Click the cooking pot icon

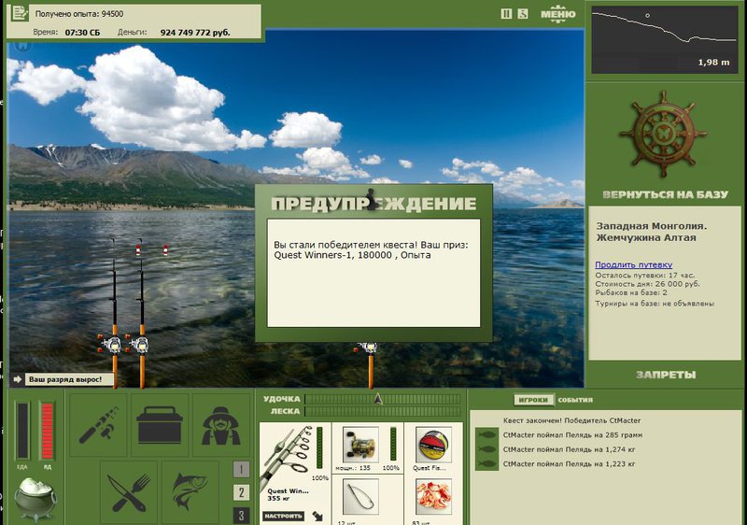(35, 499)
